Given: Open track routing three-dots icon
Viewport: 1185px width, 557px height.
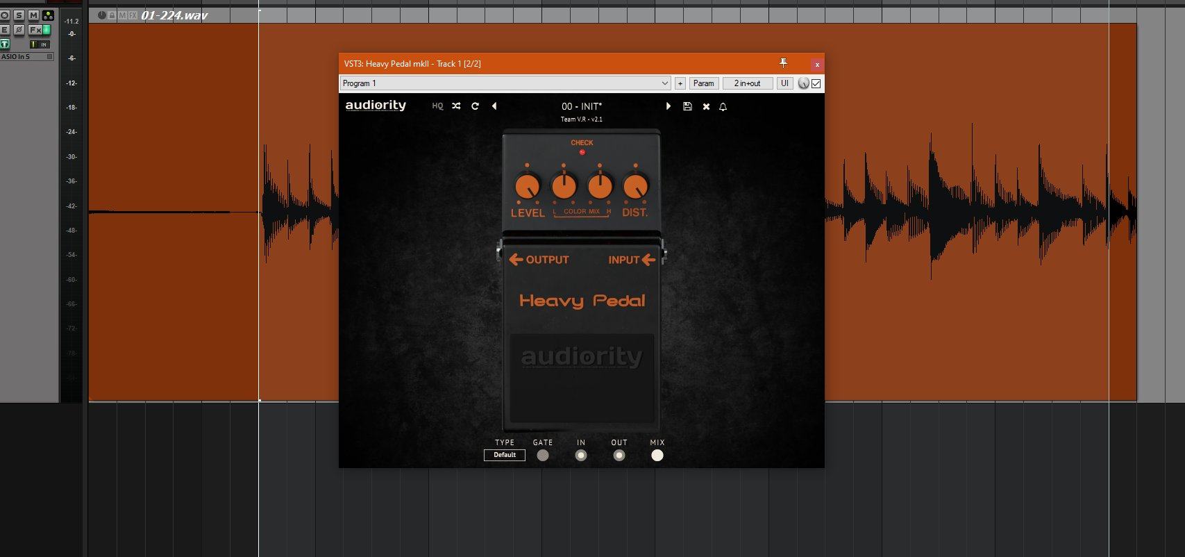Looking at the screenshot, I should pos(48,15).
